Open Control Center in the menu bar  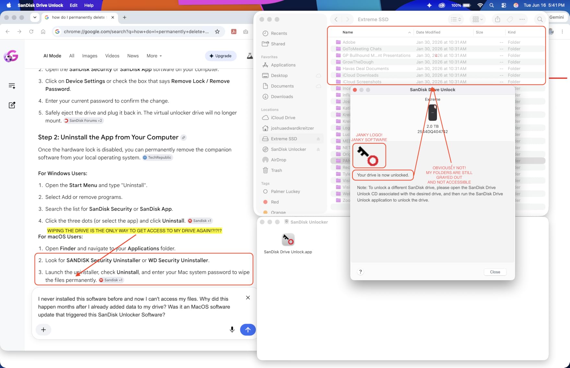pyautogui.click(x=504, y=5)
